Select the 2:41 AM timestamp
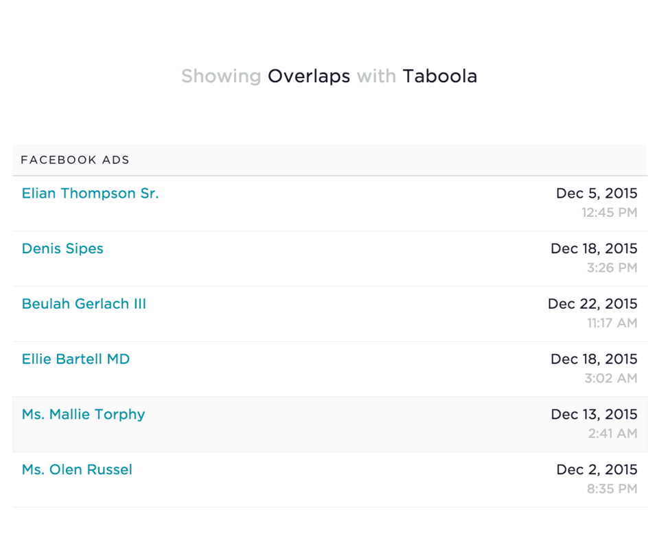 click(612, 434)
